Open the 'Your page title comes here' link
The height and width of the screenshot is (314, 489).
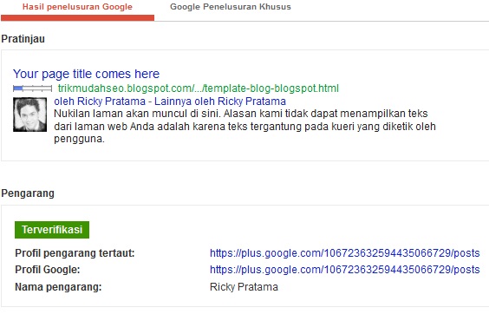[x=86, y=74]
